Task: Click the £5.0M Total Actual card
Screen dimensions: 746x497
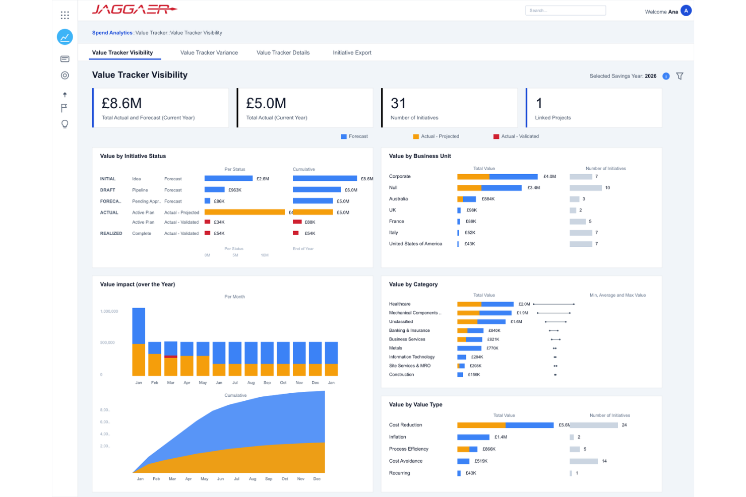Action: coord(305,108)
